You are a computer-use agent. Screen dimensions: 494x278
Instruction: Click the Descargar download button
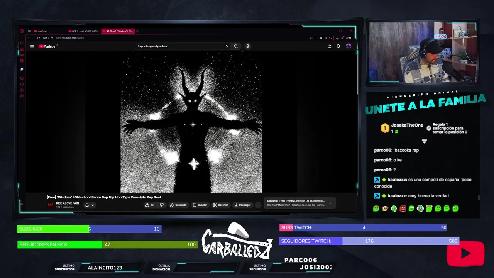(242, 205)
